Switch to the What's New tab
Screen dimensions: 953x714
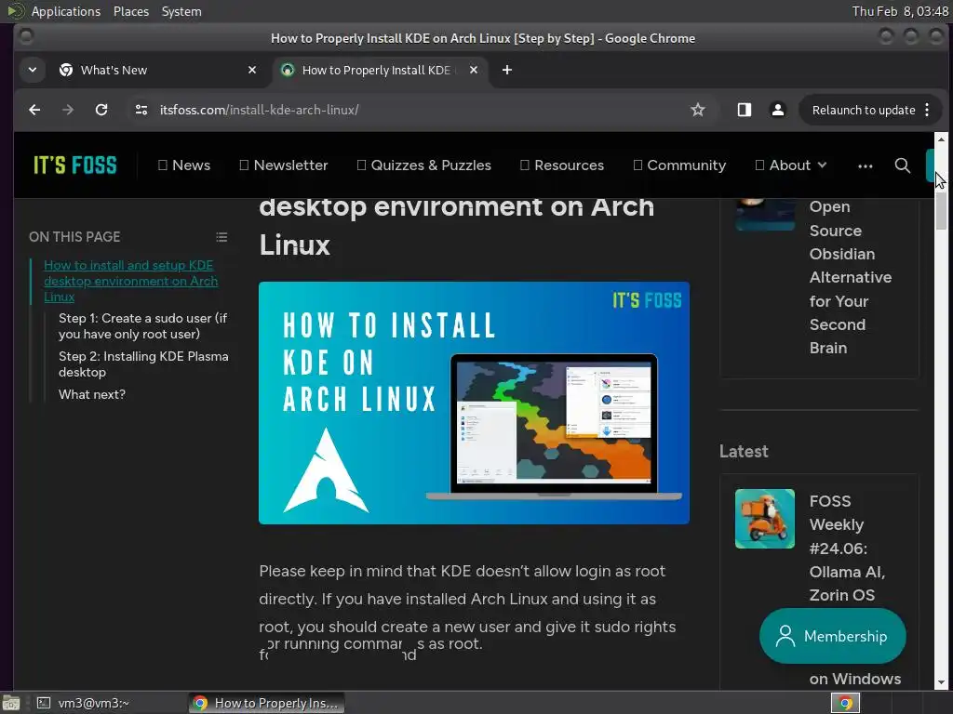pos(158,70)
